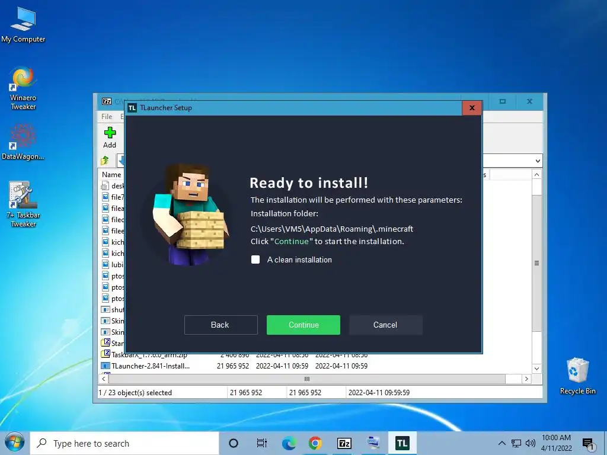Click the 'shut' file row in 7-Zip list
The width and height of the screenshot is (607, 455).
[112, 309]
